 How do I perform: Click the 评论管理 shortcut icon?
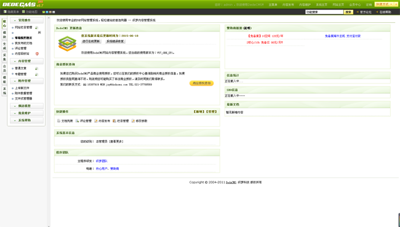[77, 121]
